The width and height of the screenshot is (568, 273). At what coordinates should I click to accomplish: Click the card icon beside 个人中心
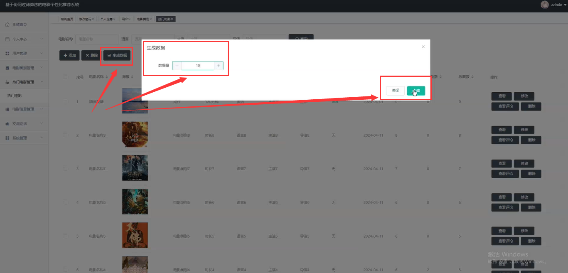(x=7, y=39)
